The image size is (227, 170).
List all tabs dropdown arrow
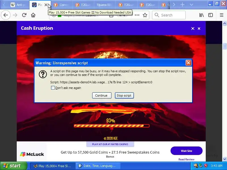pos(191,5)
